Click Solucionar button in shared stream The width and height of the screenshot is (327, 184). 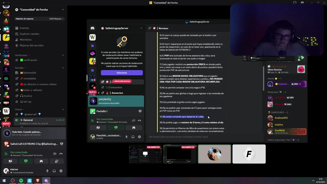[x=122, y=73]
